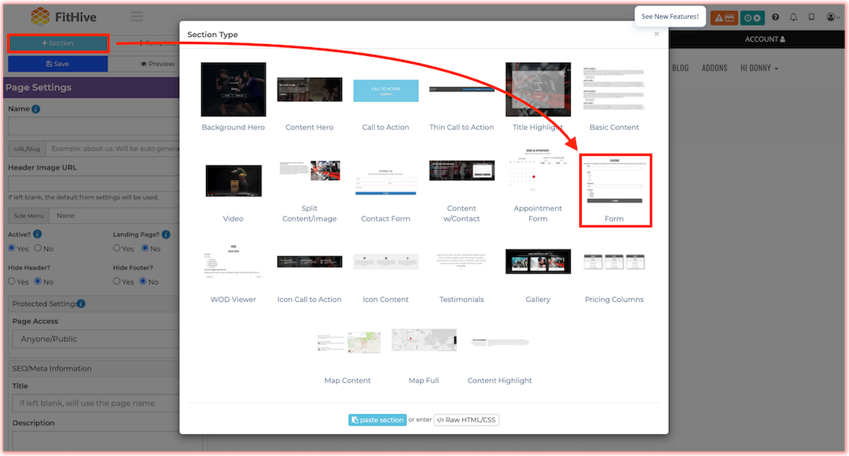Click the + Section button

coord(58,43)
